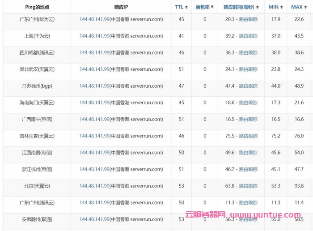The height and width of the screenshot is (231, 313).
Task: Open route trace link for 湖北武汉(天翼云)
Action: click(248, 69)
